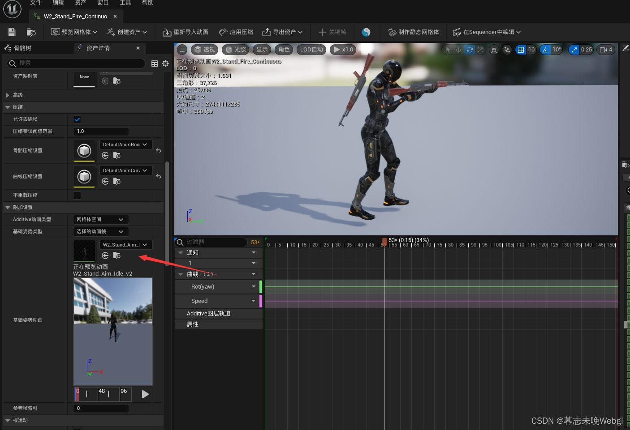Viewport: 630px width, 430px height.
Task: Collapse the compression section
Action: tap(8, 107)
